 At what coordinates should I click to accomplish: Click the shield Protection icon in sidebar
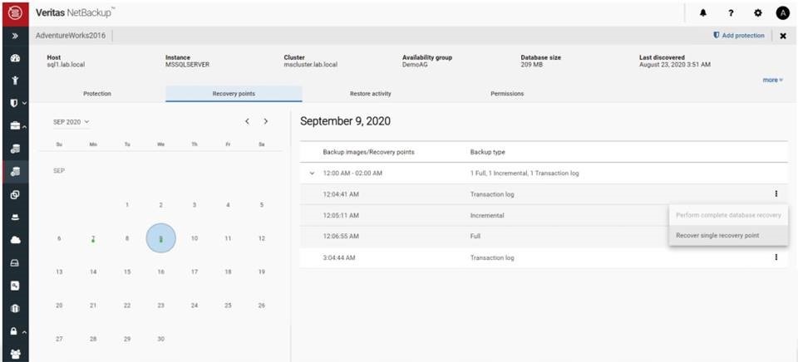(x=14, y=103)
